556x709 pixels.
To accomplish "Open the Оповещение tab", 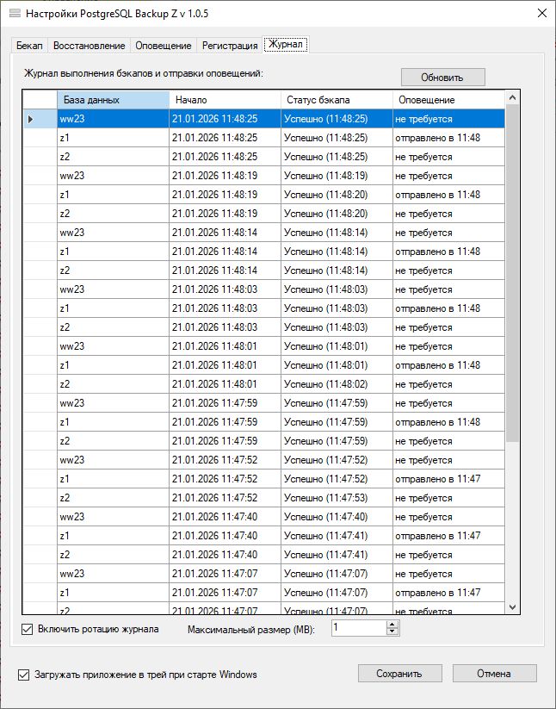I will click(164, 46).
